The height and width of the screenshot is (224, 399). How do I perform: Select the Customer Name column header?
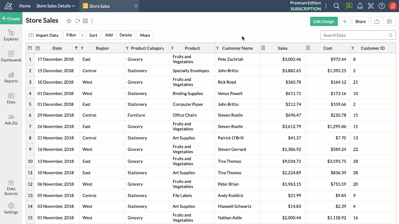[x=238, y=48]
